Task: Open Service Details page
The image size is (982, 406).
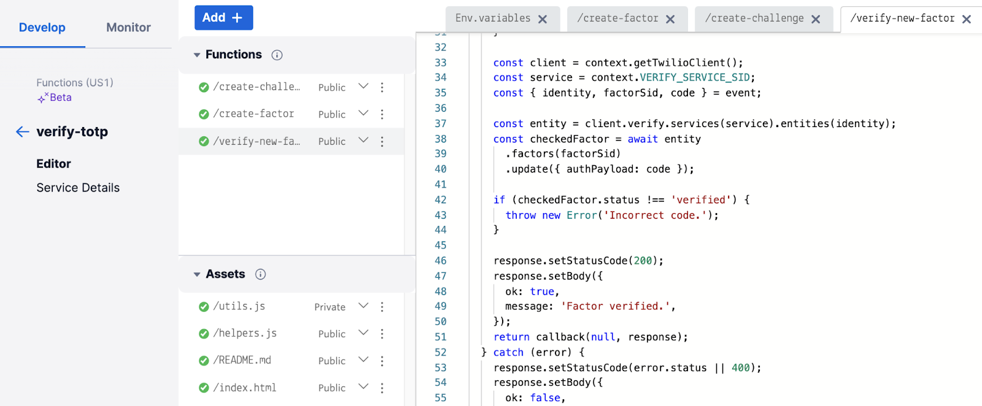Action: point(78,188)
